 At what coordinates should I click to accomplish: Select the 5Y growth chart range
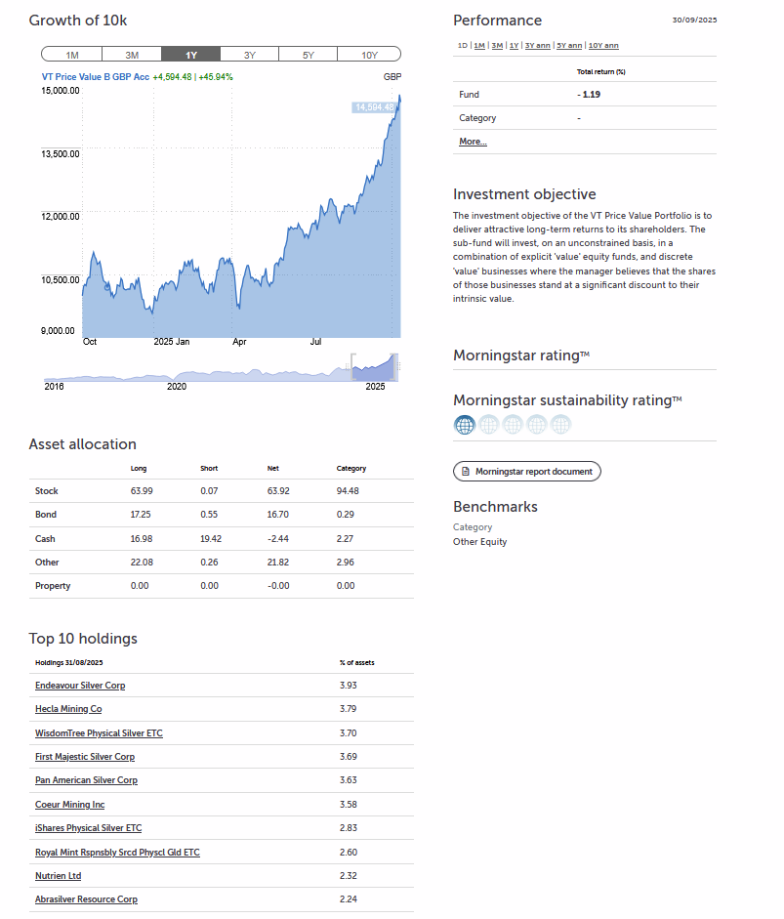(x=309, y=55)
